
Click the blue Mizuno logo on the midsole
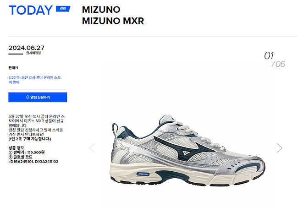point(143,174)
